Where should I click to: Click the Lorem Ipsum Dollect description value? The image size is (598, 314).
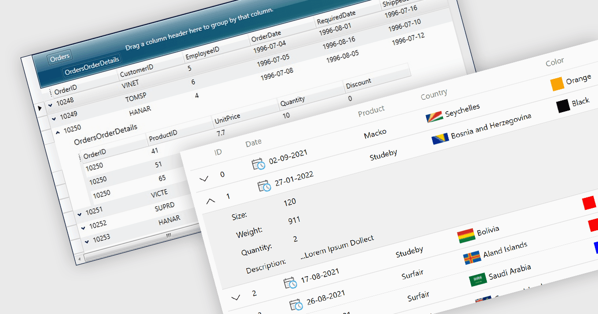[337, 247]
